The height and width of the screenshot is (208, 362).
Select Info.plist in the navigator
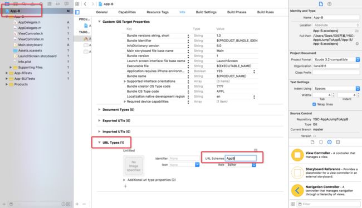point(25,62)
